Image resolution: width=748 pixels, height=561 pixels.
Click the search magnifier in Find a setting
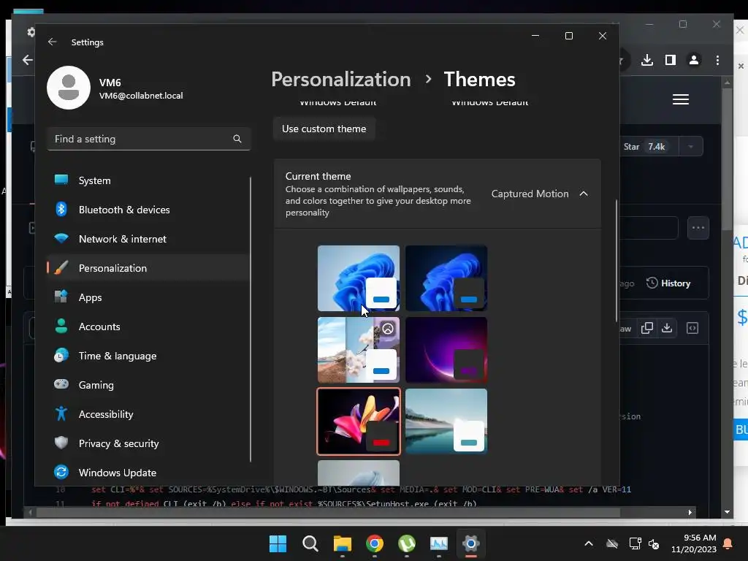pyautogui.click(x=237, y=139)
